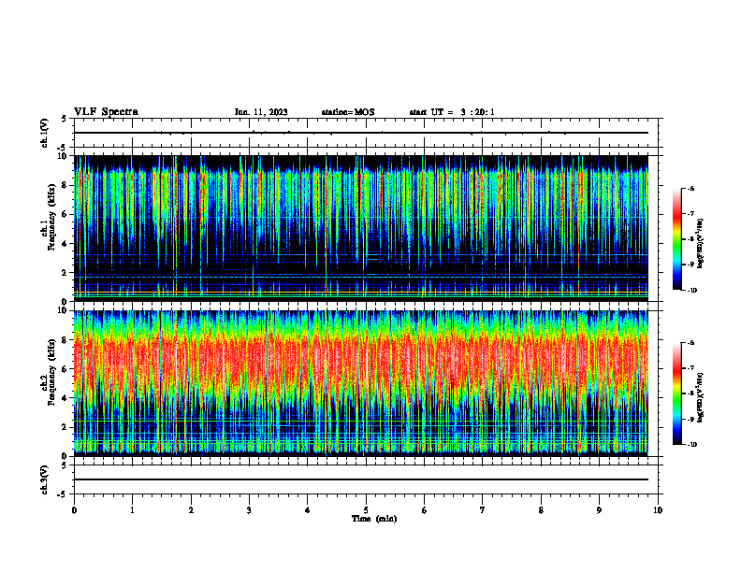This screenshot has height=572, width=741.
Task: Select the "start UT = 3 :20: 1" text
Action: [452, 112]
